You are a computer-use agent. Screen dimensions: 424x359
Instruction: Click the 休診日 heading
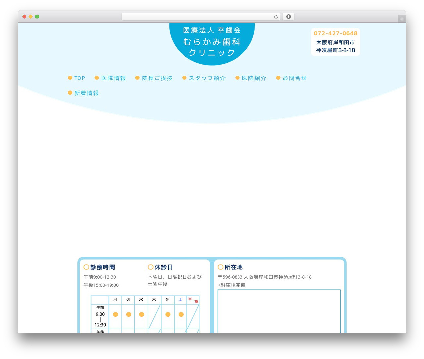coord(160,267)
